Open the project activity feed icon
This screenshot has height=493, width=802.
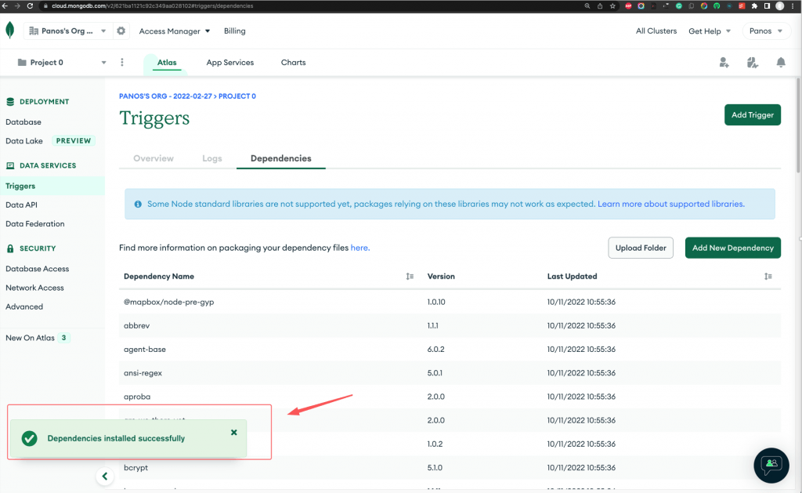[x=753, y=63]
